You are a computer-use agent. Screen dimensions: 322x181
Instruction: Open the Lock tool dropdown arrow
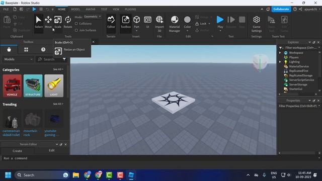click(209, 24)
